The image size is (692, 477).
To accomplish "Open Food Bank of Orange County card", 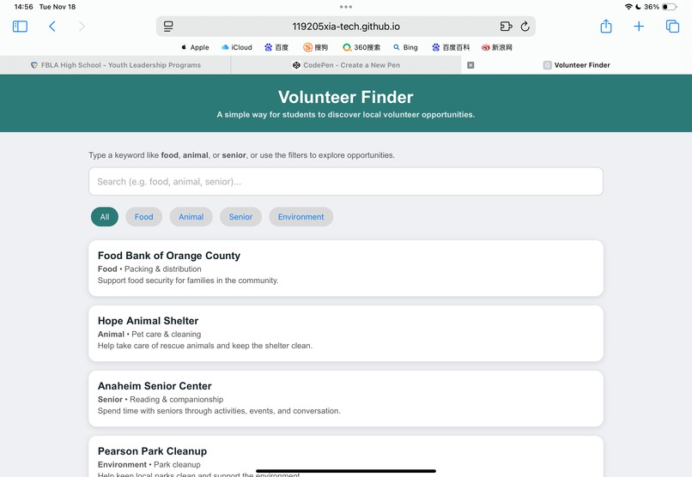I will [x=345, y=268].
